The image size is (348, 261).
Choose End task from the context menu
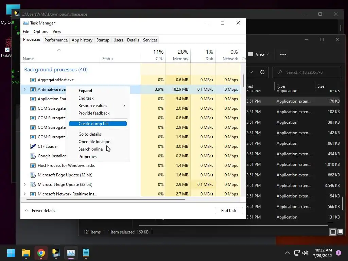(98, 98)
